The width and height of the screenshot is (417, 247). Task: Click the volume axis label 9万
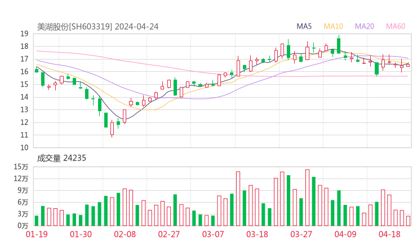click(23, 190)
